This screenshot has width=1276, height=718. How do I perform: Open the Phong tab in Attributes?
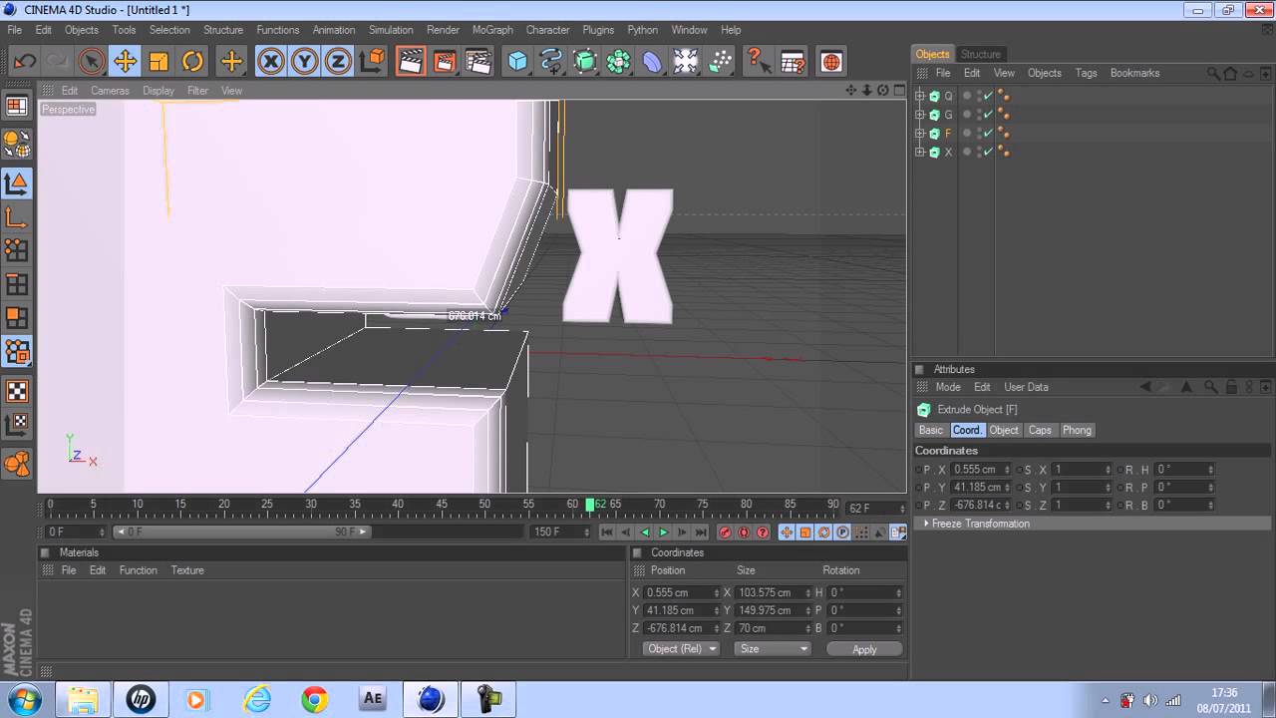click(x=1077, y=430)
